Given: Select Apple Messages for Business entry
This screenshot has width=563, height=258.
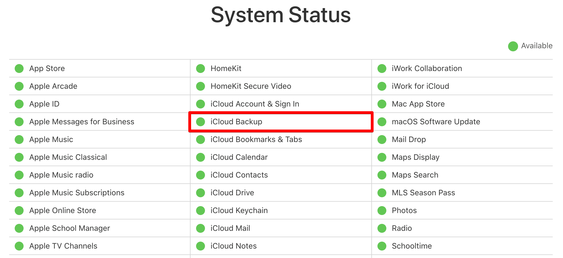Looking at the screenshot, I should click(82, 122).
